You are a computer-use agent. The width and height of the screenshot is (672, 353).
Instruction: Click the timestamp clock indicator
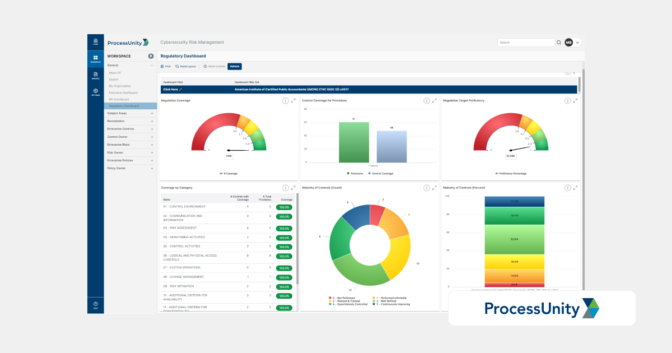pos(214,66)
